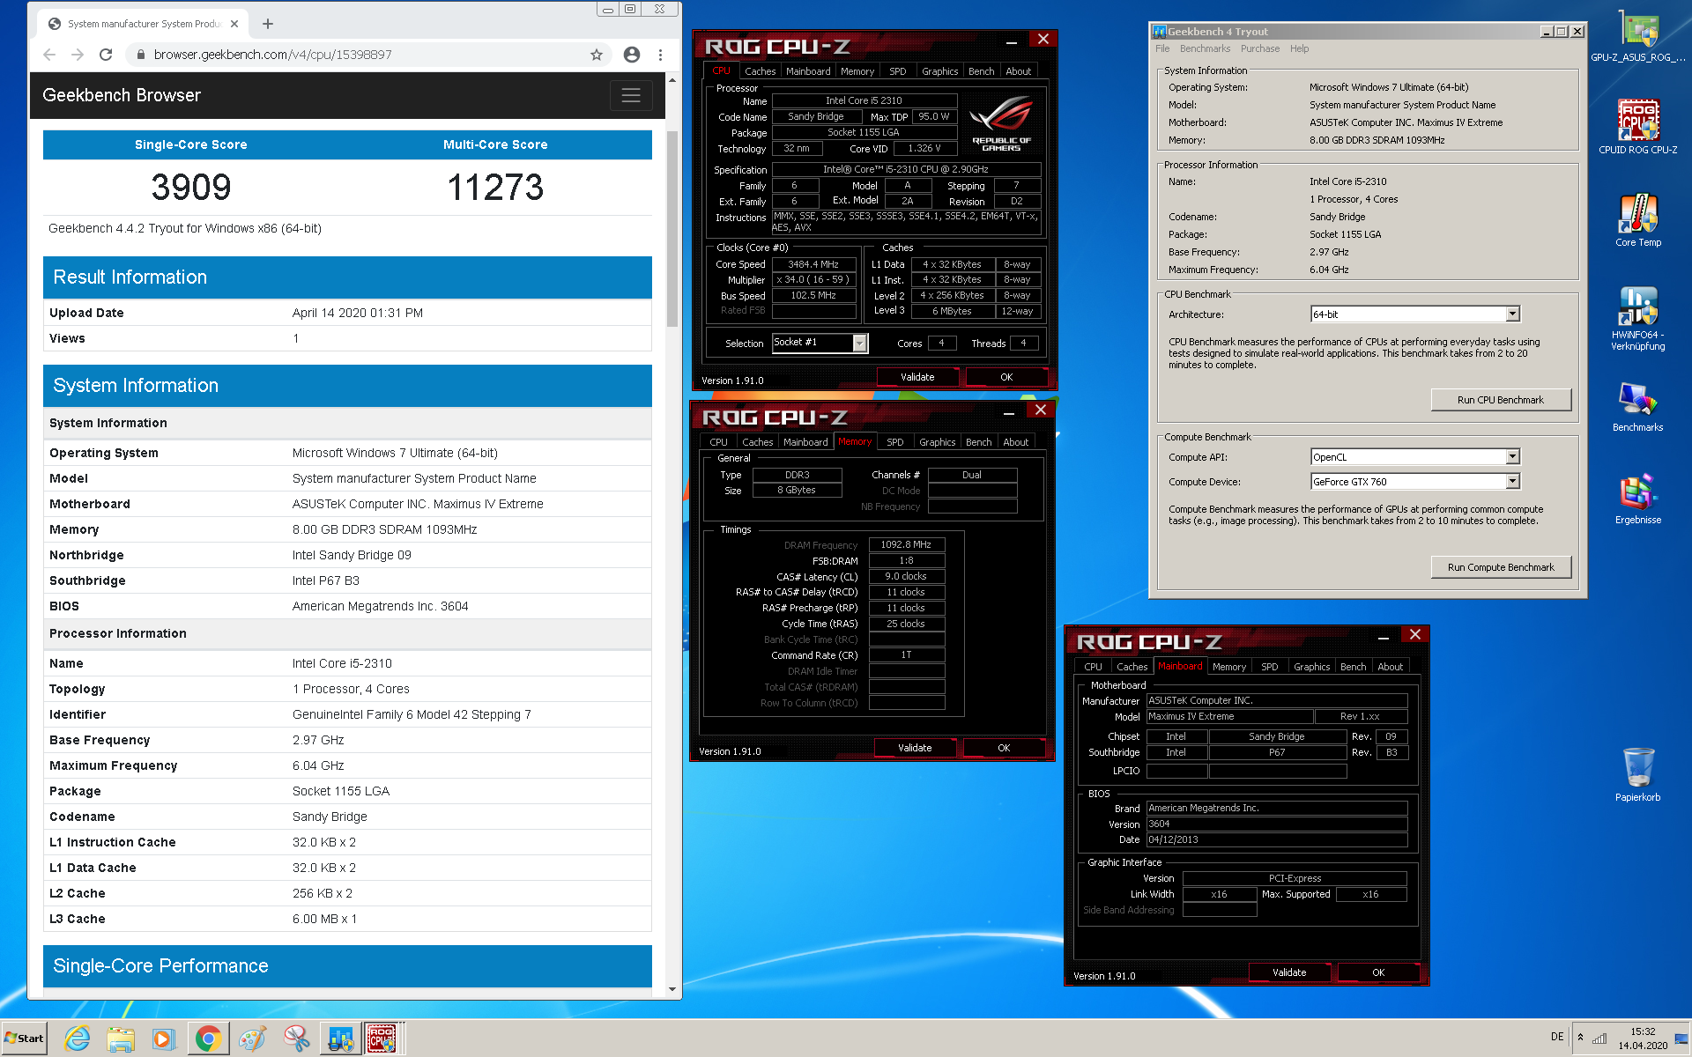Open Graphics tab in Mainboard CPU-Z window
Image resolution: width=1692 pixels, height=1057 pixels.
point(1311,667)
